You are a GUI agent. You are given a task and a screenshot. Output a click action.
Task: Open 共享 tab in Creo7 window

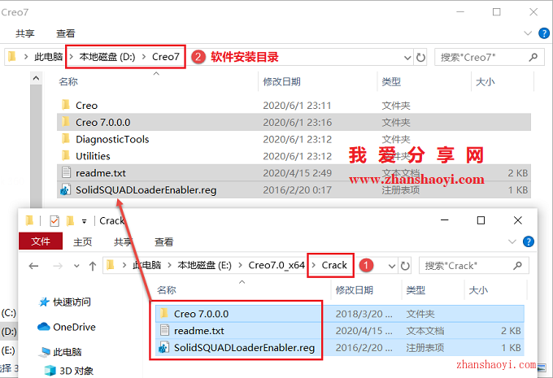pos(24,33)
